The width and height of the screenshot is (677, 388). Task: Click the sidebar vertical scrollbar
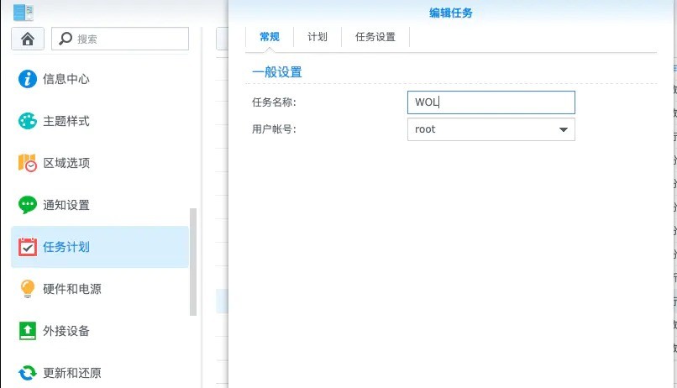click(x=193, y=262)
